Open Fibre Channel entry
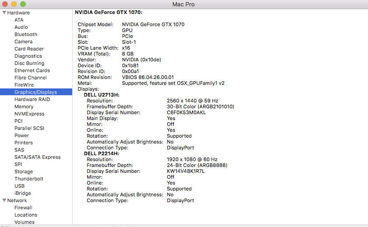Screen dimensions: 368x227 tap(31, 78)
